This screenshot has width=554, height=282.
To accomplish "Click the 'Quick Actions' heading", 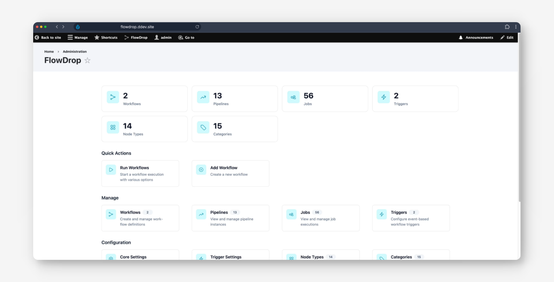I will pos(116,153).
